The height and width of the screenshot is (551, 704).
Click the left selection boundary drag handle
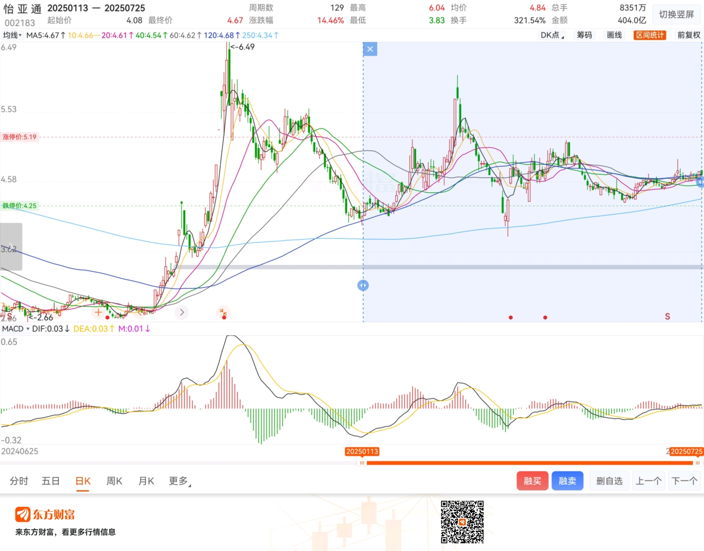(x=363, y=285)
